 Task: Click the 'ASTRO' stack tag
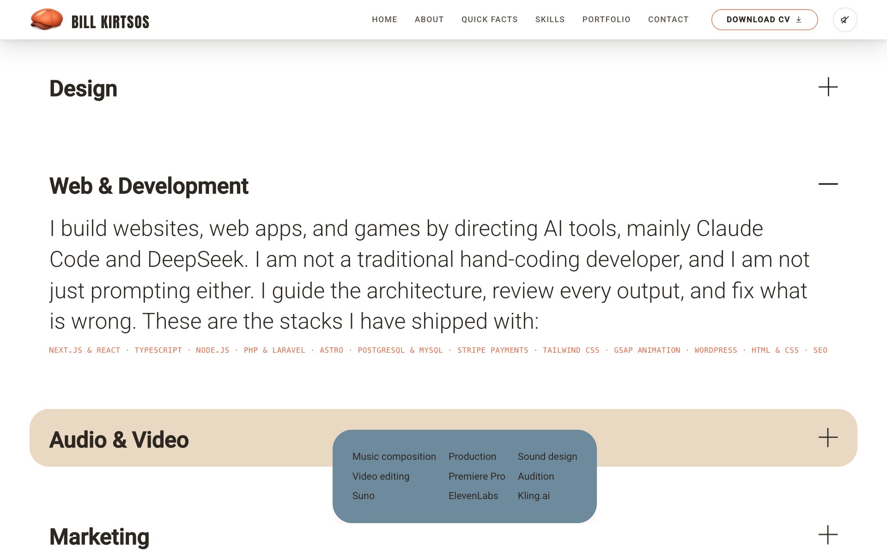pyautogui.click(x=331, y=350)
